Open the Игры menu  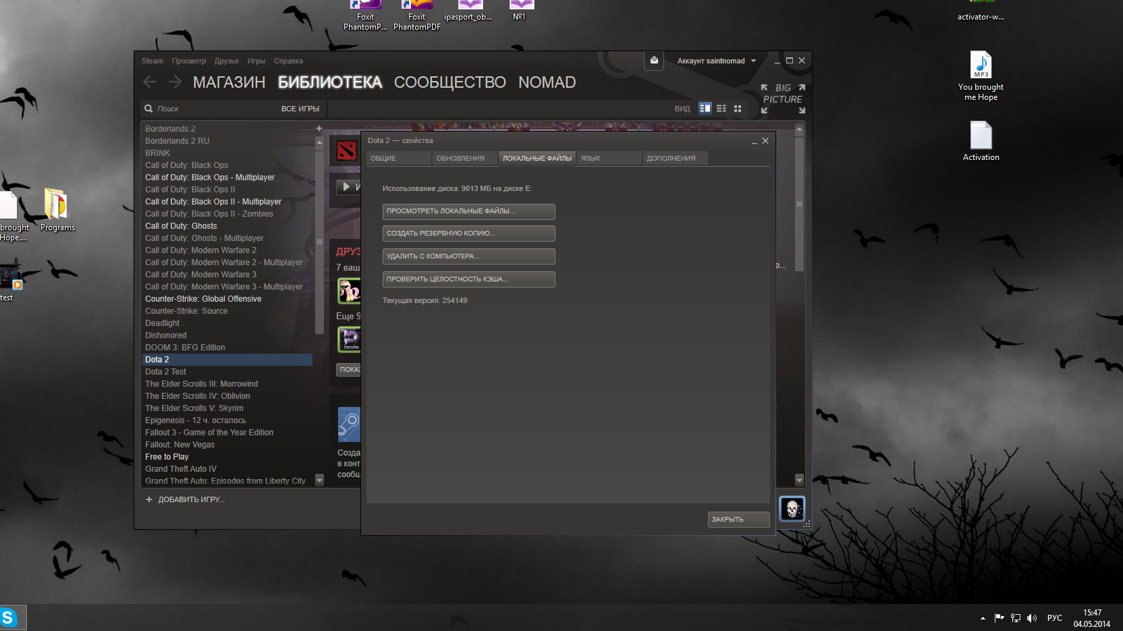click(256, 61)
